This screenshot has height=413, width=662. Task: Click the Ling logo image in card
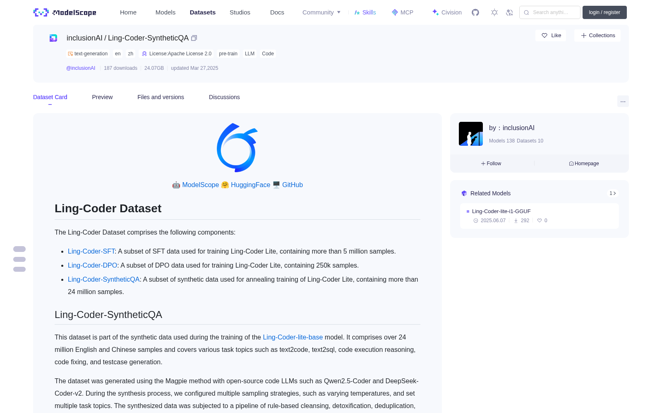click(x=237, y=147)
